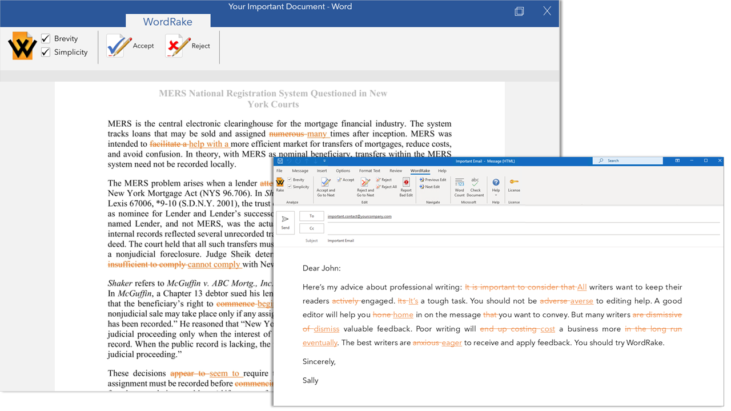Go to Previous Edit in the Outlook ribbon
This screenshot has height=411, width=731.
click(x=433, y=180)
